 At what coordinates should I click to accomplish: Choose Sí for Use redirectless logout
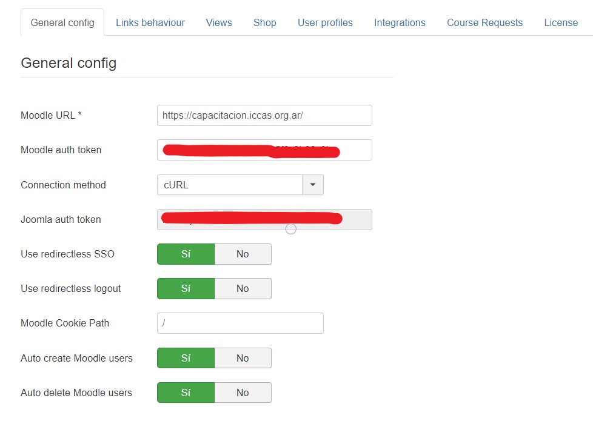[186, 288]
